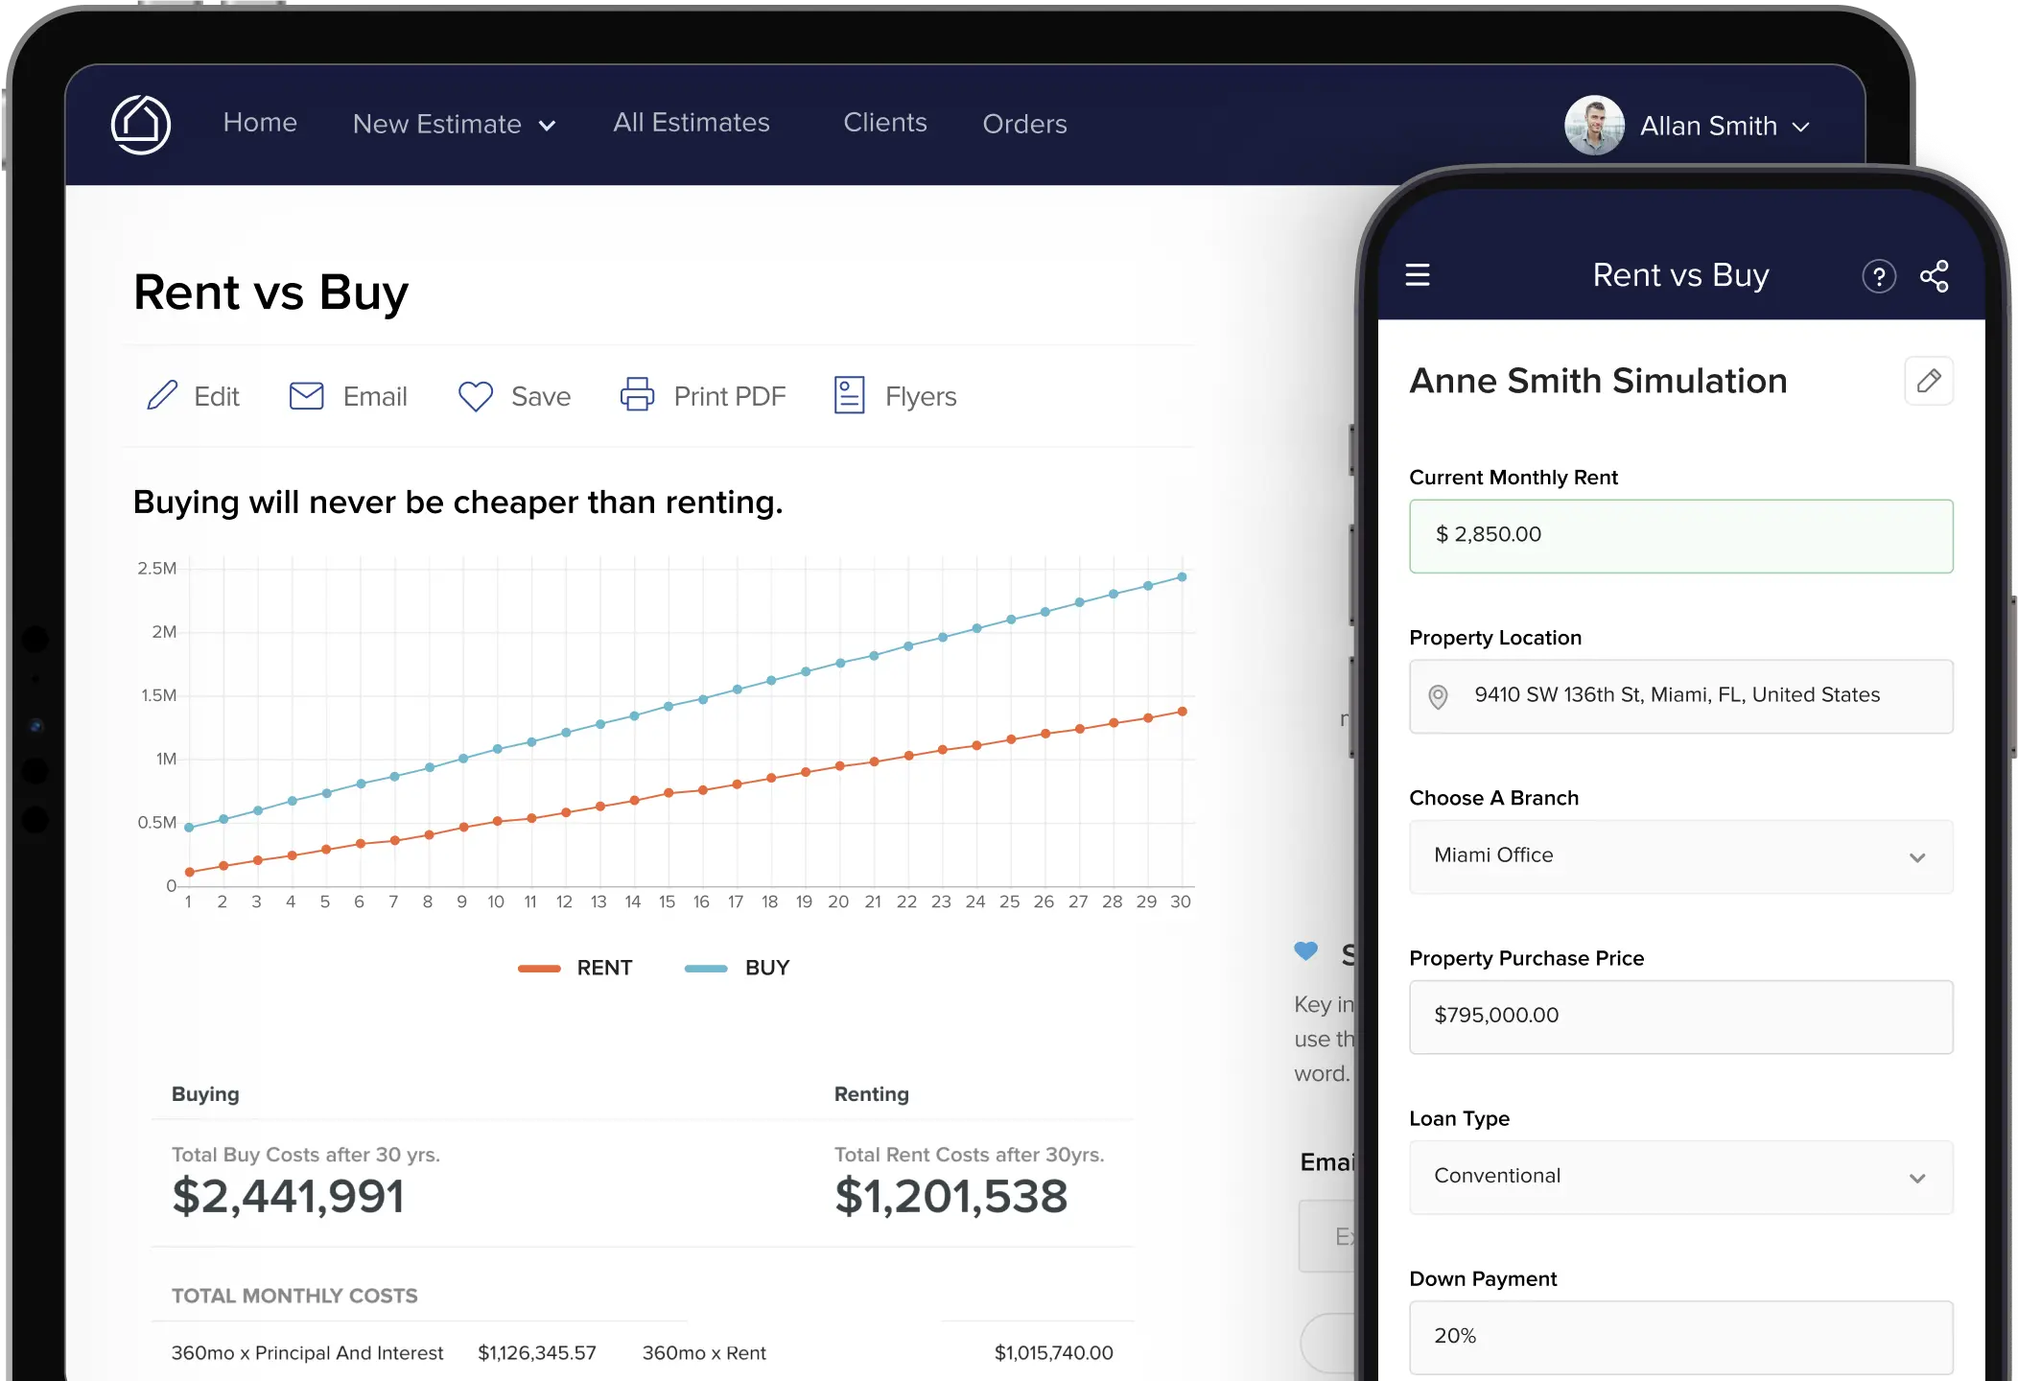Click the Current Monthly Rent field
The height and width of the screenshot is (1381, 2018).
pos(1680,535)
